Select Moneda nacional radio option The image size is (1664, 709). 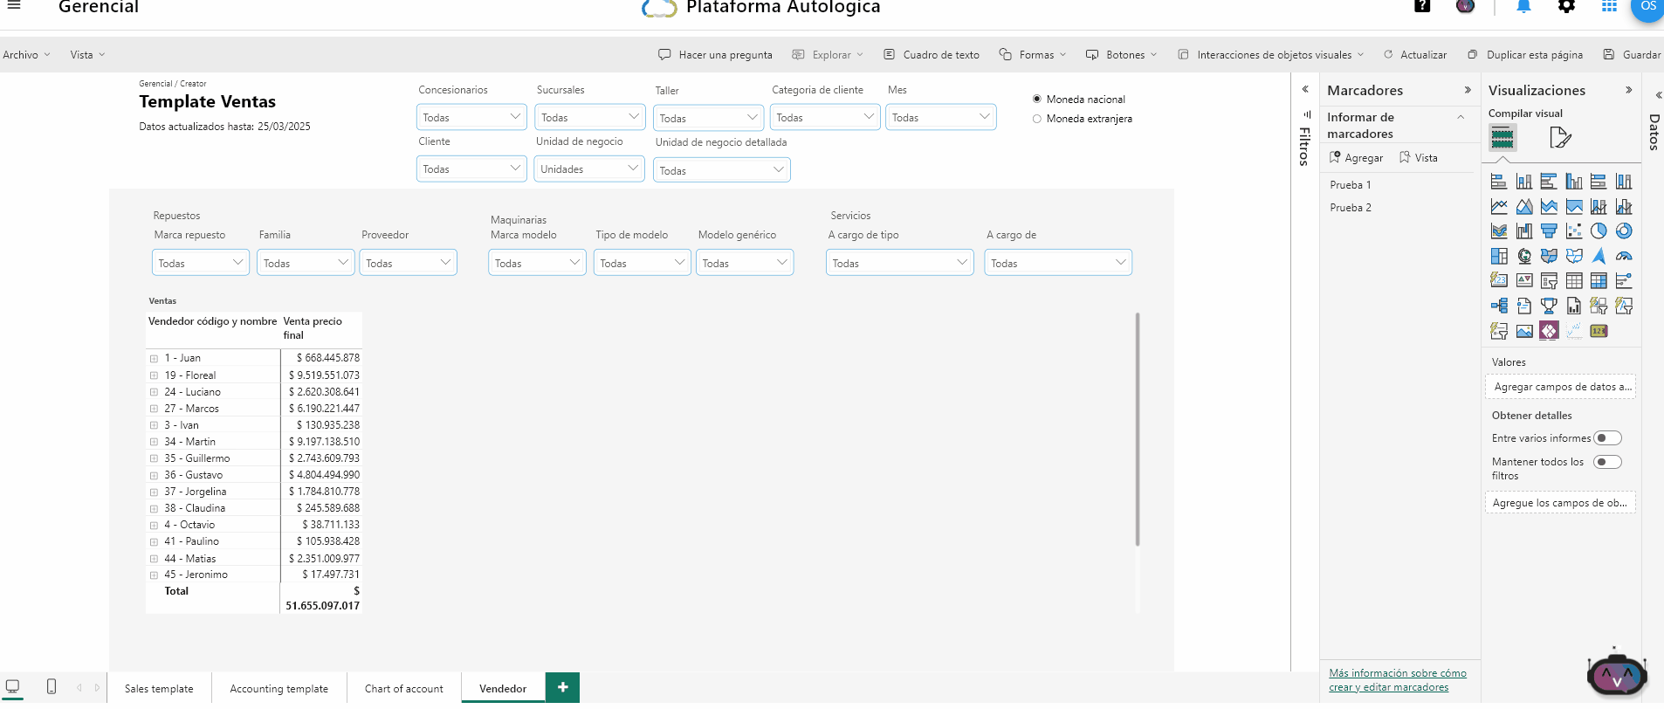pyautogui.click(x=1037, y=99)
